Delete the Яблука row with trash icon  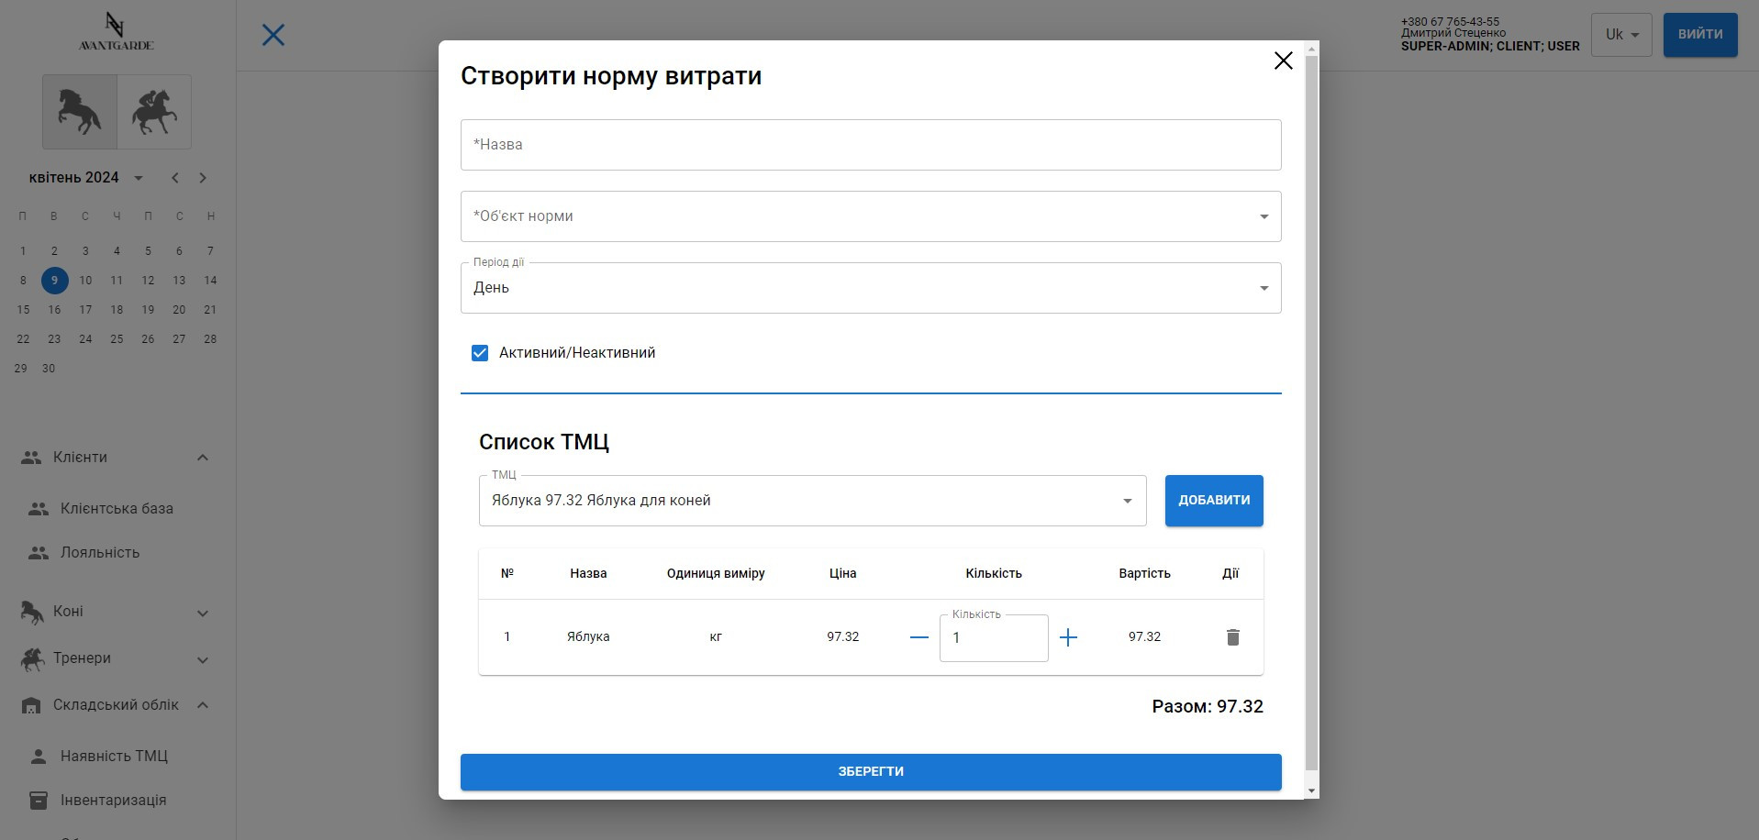click(1232, 637)
